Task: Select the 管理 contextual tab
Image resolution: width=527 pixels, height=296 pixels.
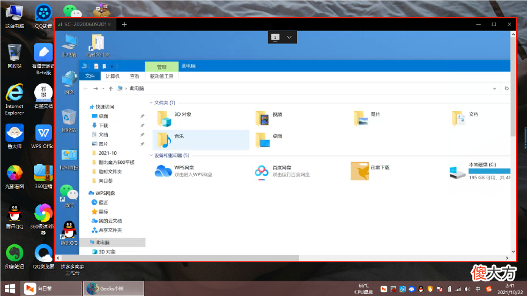Action: click(x=162, y=66)
